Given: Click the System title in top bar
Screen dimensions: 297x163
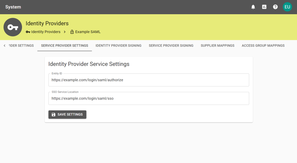Looking at the screenshot, I should [13, 7].
